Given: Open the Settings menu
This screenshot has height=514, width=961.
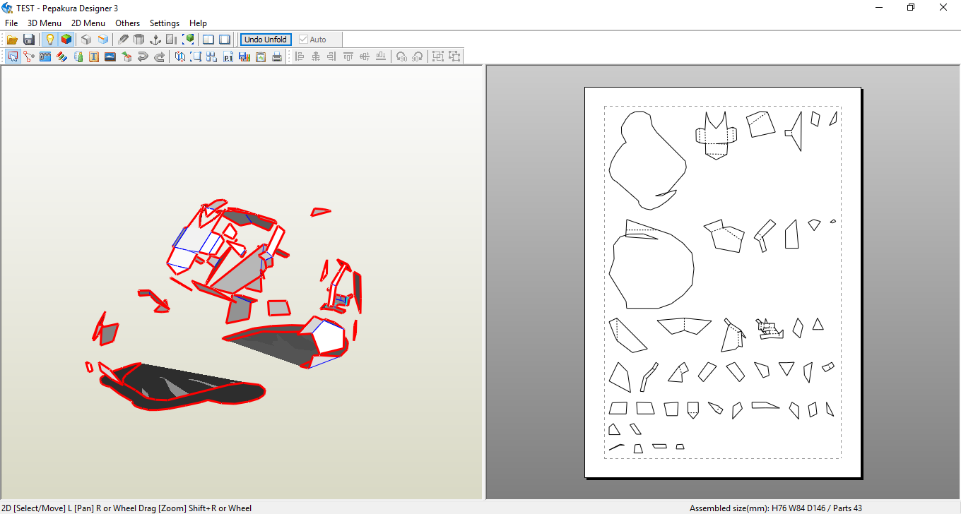Looking at the screenshot, I should point(165,23).
